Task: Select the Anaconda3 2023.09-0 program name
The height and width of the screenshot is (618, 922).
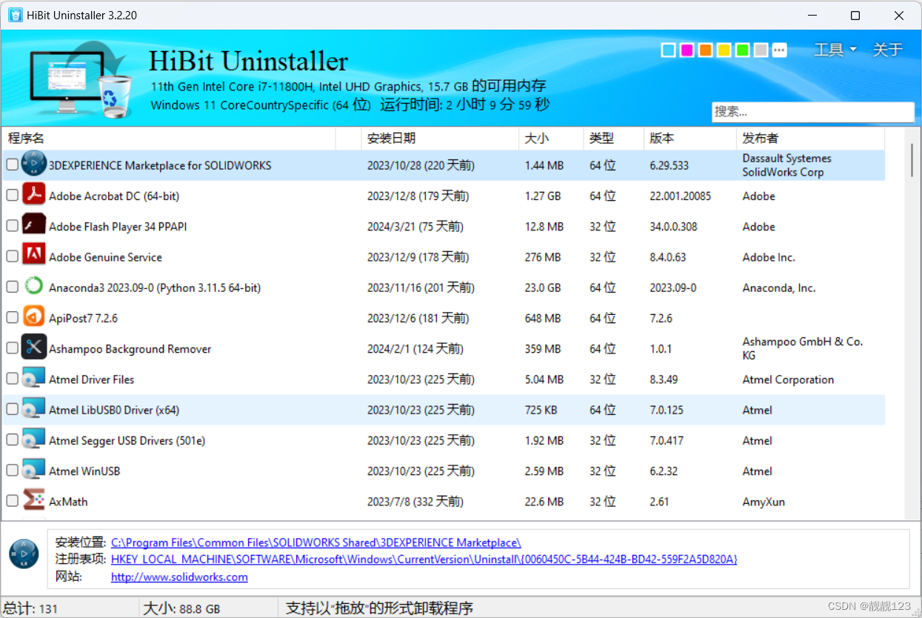Action: click(155, 288)
